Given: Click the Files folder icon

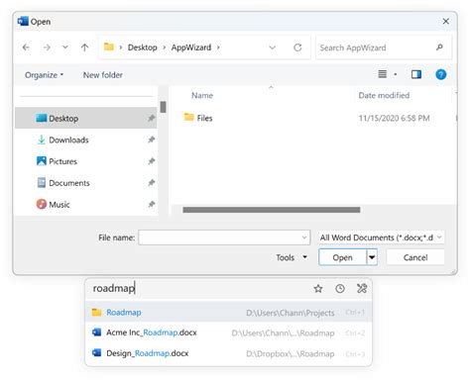Looking at the screenshot, I should click(188, 117).
